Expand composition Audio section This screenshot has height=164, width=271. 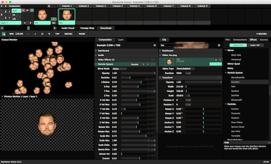pos(96,55)
